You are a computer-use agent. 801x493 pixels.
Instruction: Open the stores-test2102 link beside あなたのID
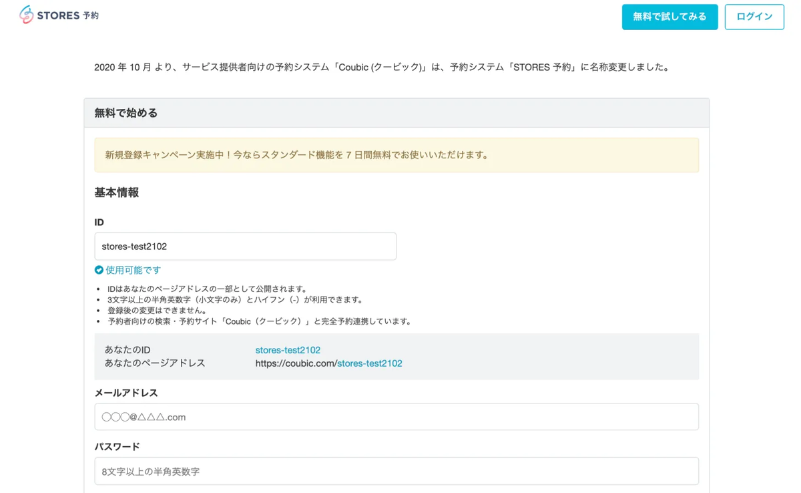click(x=288, y=350)
